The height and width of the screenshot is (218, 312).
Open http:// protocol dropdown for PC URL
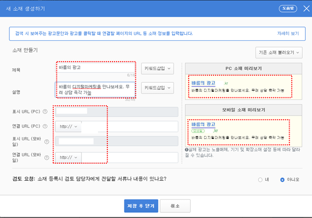pos(68,126)
